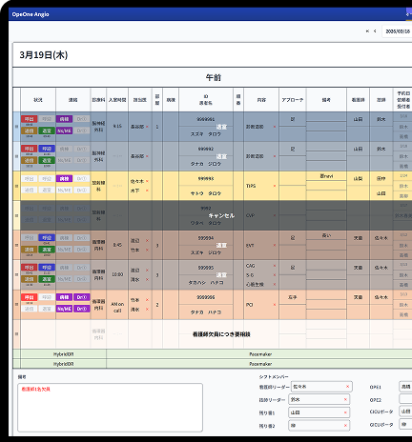
Task: Open the 残り番2 member selection box
Action: (319, 426)
